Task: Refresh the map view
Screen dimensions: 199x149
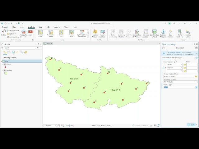Action: coord(158,125)
